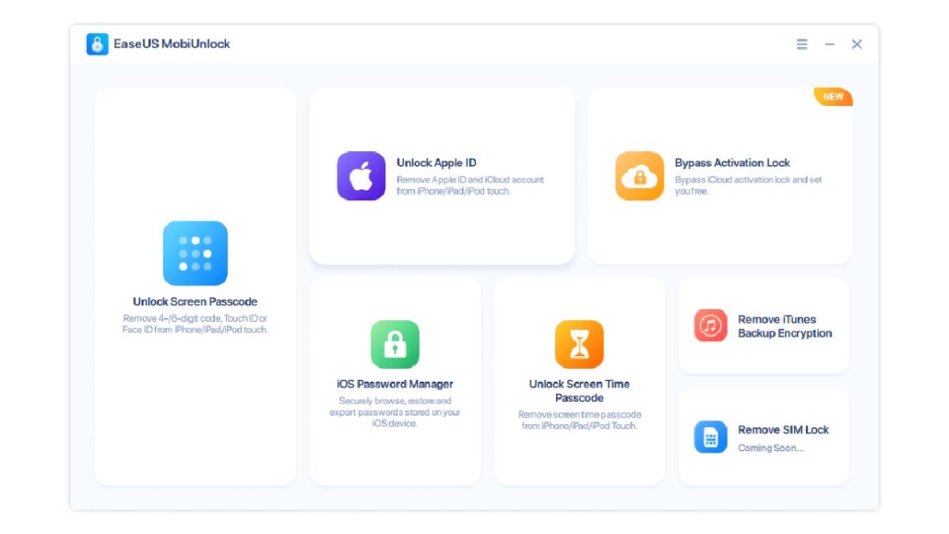
Task: Open the hamburger menu
Action: click(801, 44)
